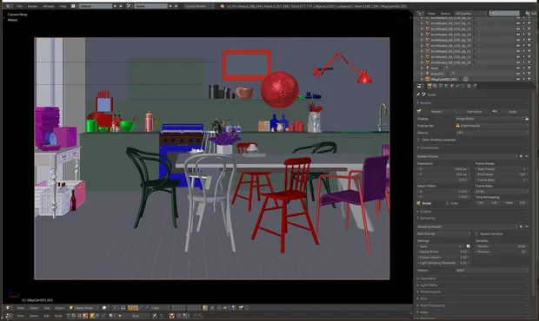Open the Render Layers properties tab
The height and width of the screenshot is (321, 539).
coord(436,86)
